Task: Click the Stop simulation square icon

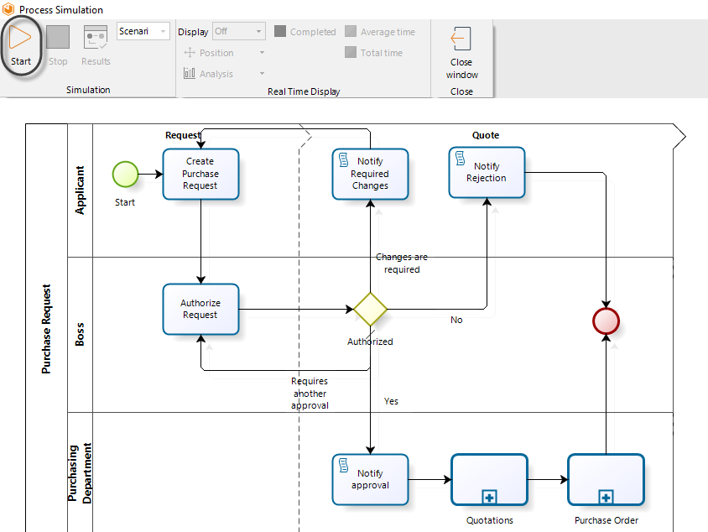Action: coord(58,37)
